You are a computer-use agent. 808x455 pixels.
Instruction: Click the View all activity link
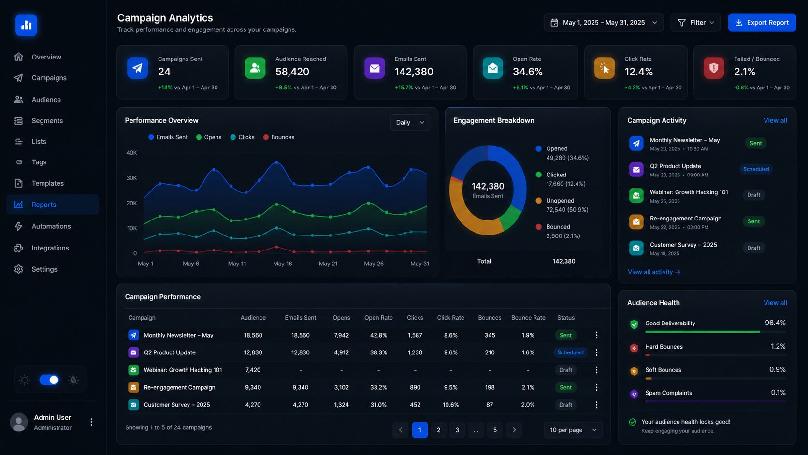pos(654,272)
